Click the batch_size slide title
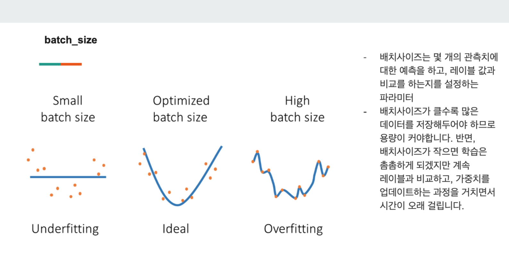 pyautogui.click(x=71, y=40)
